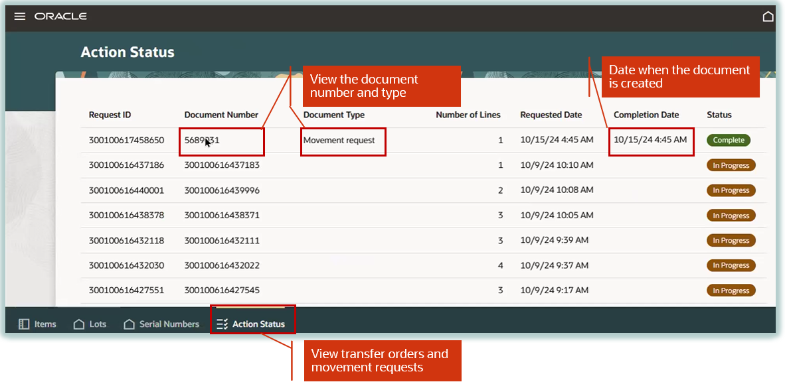Click document number 300100616432022
The image size is (785, 386).
click(222, 265)
